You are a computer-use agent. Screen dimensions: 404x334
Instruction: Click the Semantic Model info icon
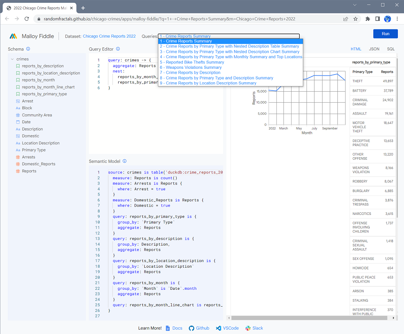[x=124, y=161]
